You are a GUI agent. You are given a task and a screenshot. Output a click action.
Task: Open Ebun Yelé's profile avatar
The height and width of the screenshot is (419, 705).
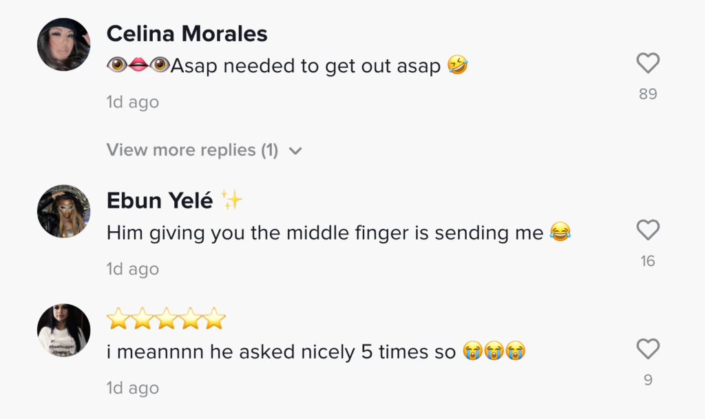pos(63,211)
